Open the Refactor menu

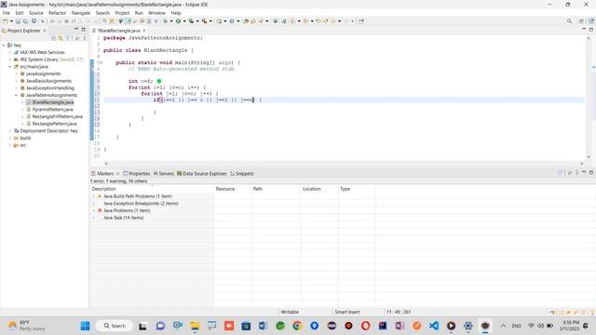pyautogui.click(x=58, y=13)
